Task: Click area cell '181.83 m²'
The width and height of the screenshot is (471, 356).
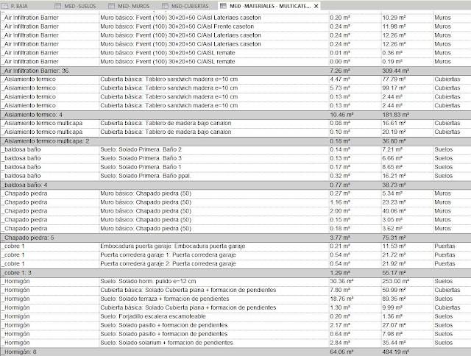Action: (x=395, y=115)
